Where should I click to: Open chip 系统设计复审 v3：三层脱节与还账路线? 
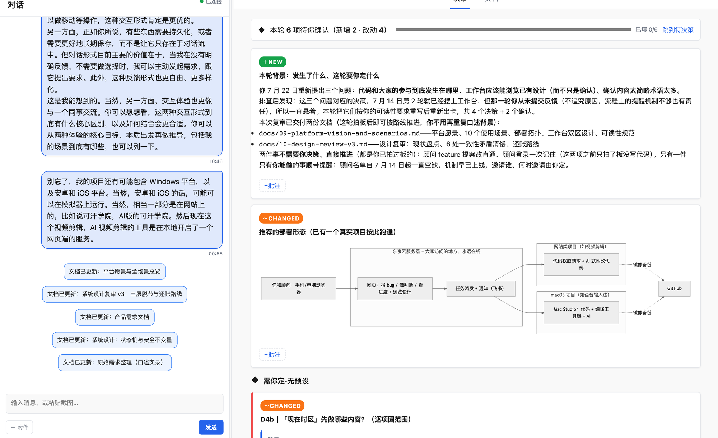(x=115, y=294)
